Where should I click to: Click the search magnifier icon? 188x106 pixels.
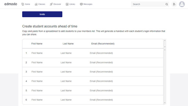click(167, 4)
